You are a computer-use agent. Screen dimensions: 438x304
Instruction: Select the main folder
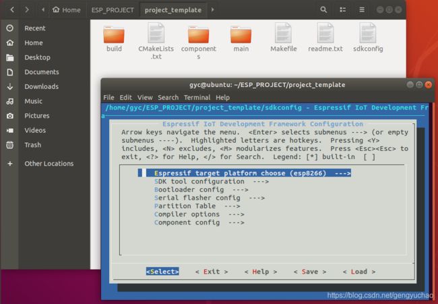(241, 38)
